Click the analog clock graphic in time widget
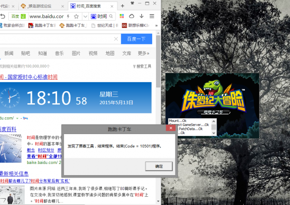The width and height of the screenshot is (290, 205). coord(10,98)
